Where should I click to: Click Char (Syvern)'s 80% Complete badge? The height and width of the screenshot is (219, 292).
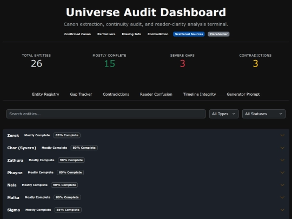pyautogui.click(x=84, y=148)
